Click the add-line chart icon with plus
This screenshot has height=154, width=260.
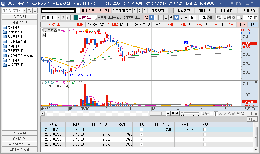point(224,17)
